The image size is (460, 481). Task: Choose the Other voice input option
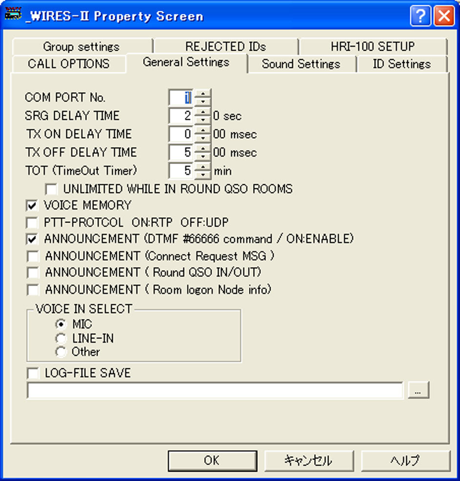(61, 352)
